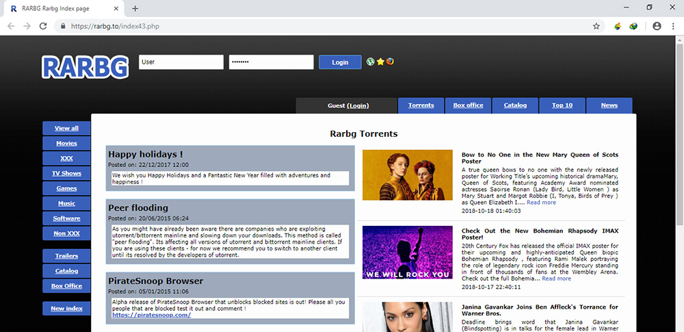The image size is (684, 332).
Task: Open the globe extension icon in toolbar
Action: pyautogui.click(x=633, y=26)
